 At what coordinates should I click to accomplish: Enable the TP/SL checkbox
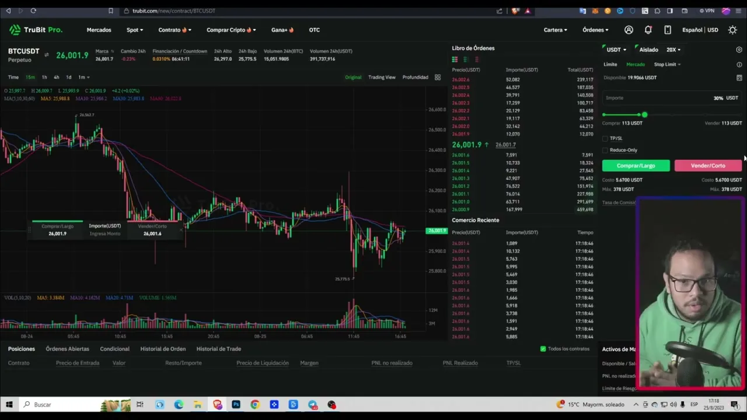[x=605, y=139]
